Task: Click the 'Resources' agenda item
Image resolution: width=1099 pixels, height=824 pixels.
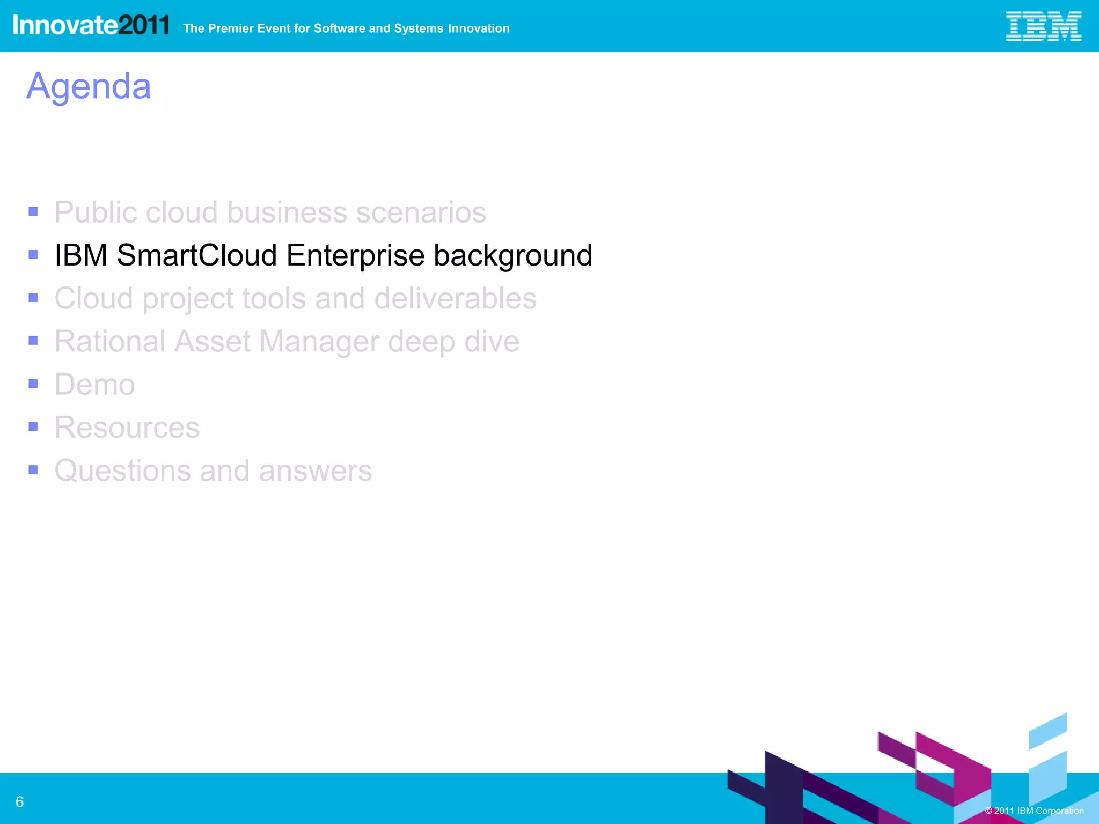Action: (127, 428)
